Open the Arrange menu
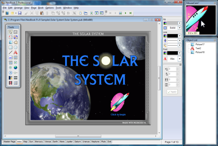Viewport: 218px width, 146px height. click(18, 8)
